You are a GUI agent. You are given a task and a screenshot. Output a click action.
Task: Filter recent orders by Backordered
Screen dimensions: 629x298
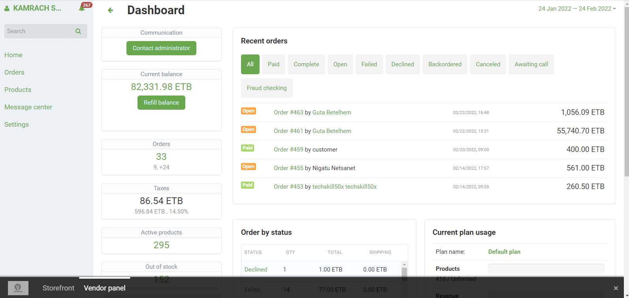(x=445, y=64)
